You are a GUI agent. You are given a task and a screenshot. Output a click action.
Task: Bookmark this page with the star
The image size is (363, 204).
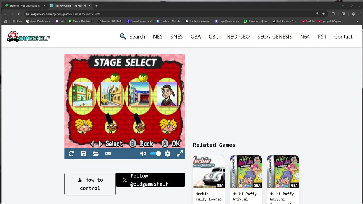324,14
